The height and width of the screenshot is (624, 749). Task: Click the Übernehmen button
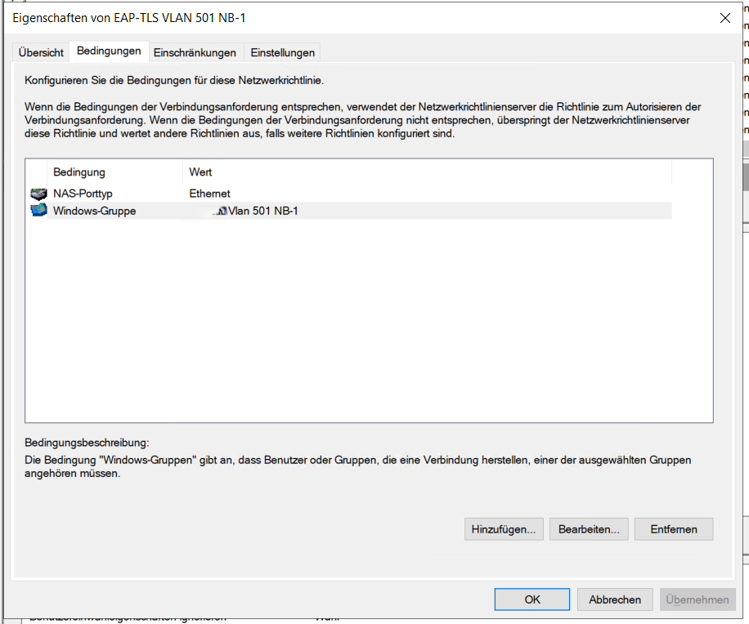click(697, 599)
